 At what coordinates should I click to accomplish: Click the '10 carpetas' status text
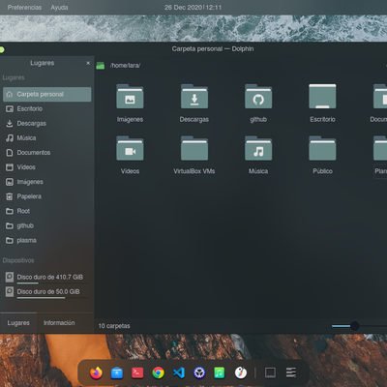114,326
